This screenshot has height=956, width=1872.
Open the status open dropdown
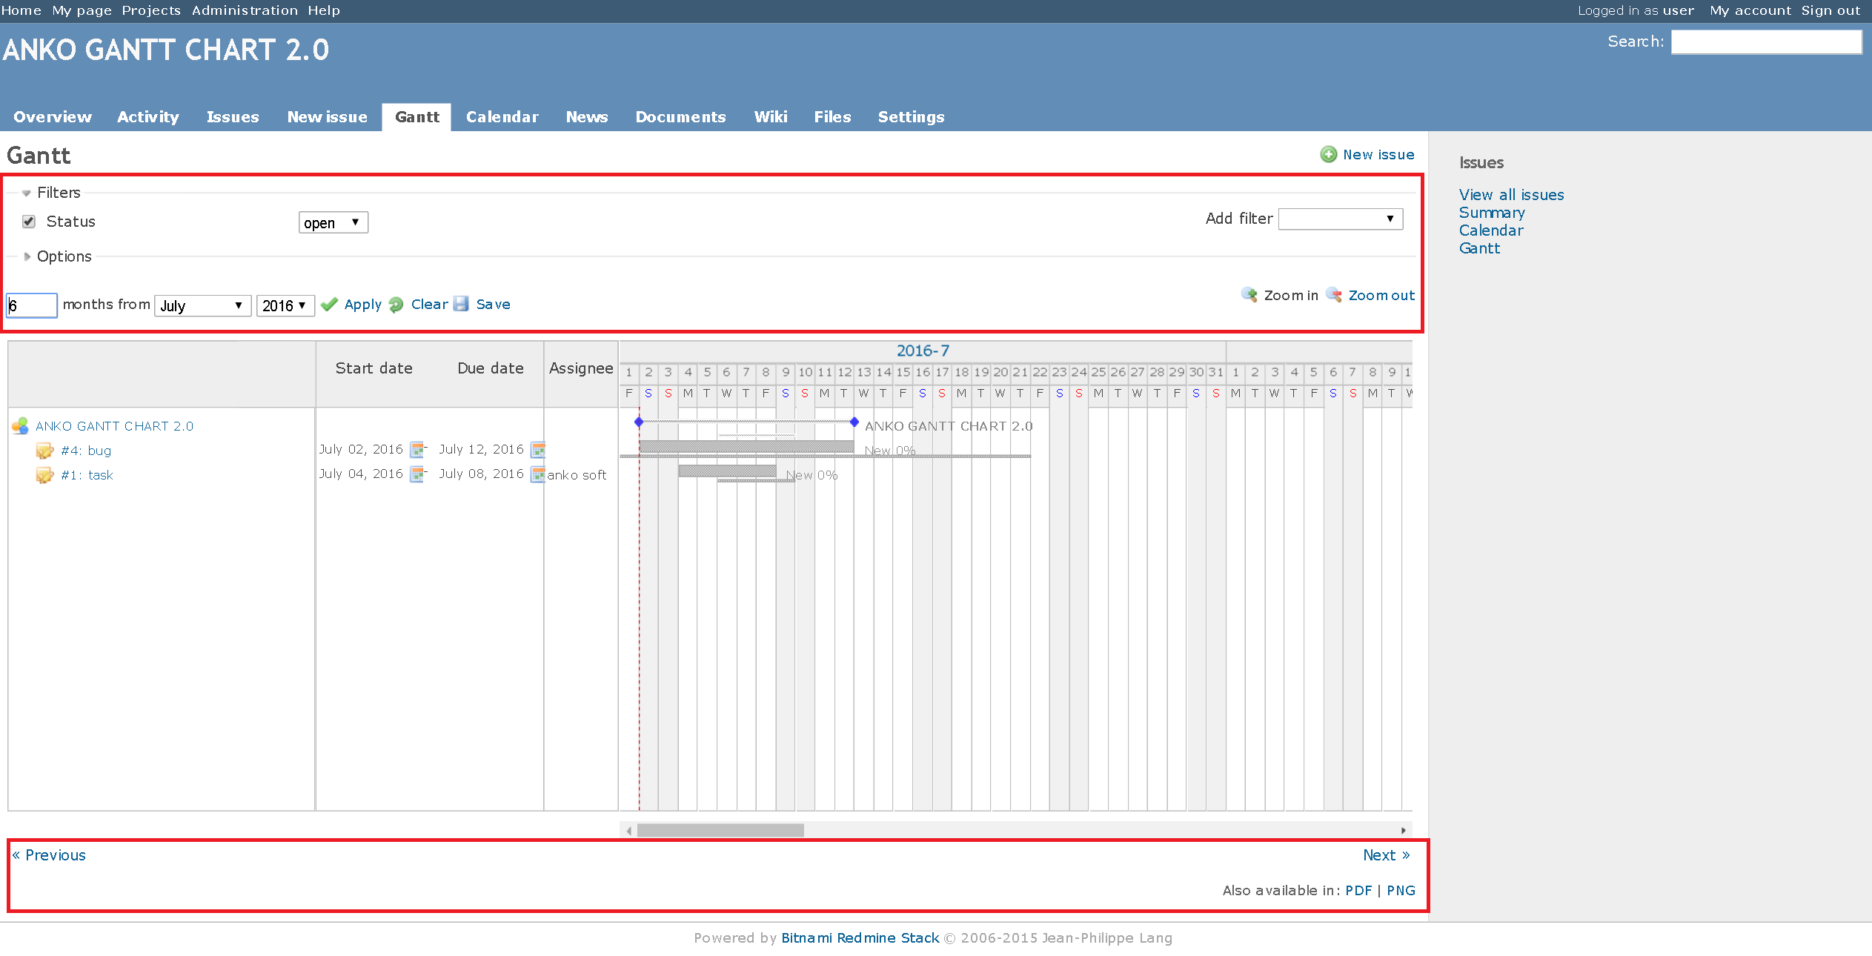point(333,222)
